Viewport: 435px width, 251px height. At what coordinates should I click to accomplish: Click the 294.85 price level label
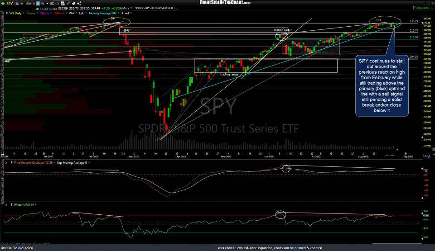click(414, 57)
